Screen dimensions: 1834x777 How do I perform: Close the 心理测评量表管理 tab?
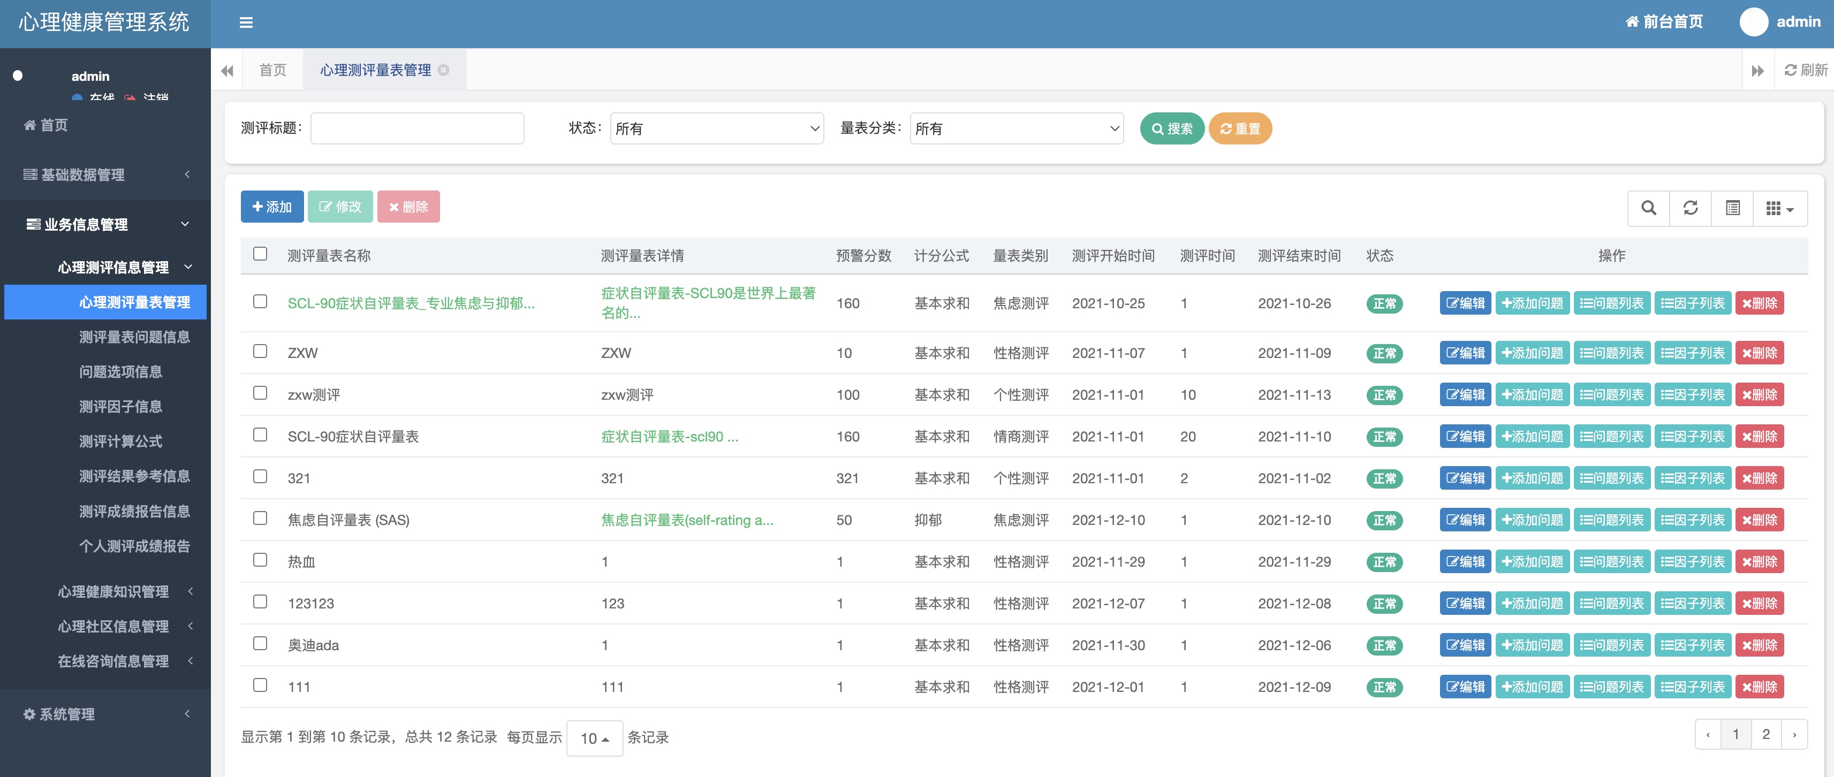click(444, 70)
